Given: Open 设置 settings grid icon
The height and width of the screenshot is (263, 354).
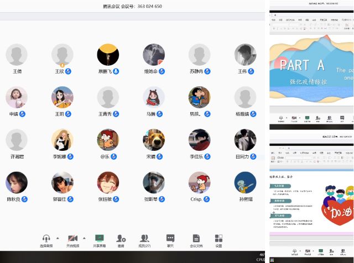Looking at the screenshot, I should coord(218,240).
